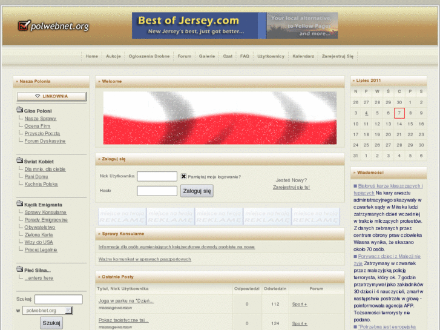440x330 pixels.
Task: Click the first miejsce na twoją reklamę banner
Action: click(x=122, y=217)
